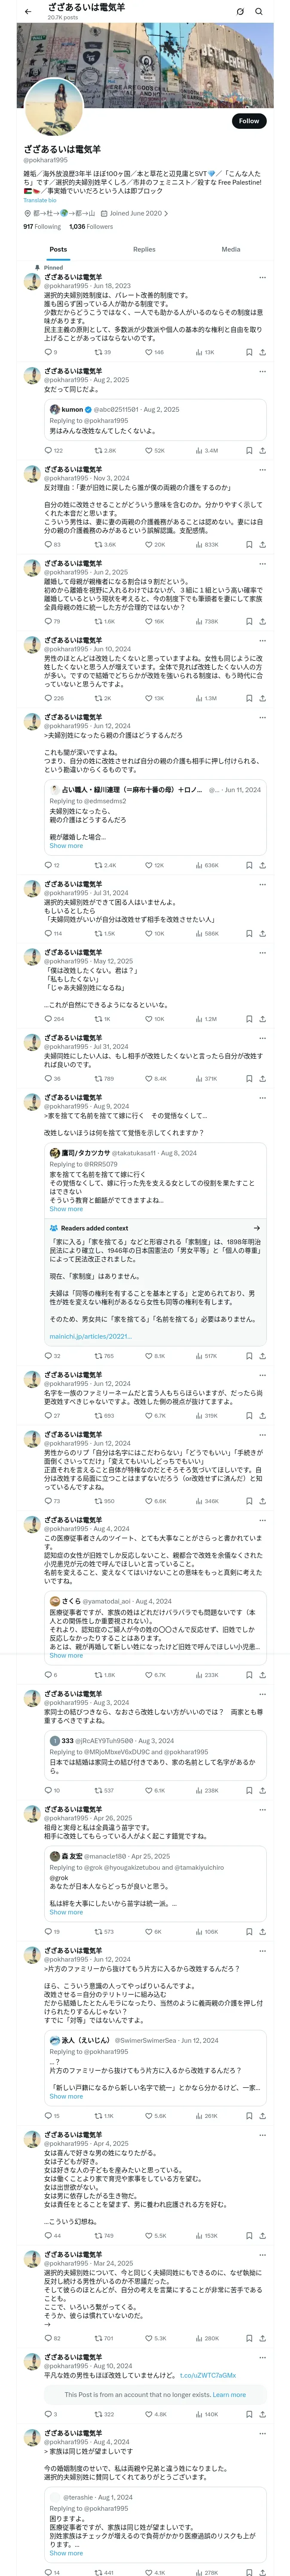
Task: Share the pinned Jun 18, 2023 post
Action: [262, 352]
